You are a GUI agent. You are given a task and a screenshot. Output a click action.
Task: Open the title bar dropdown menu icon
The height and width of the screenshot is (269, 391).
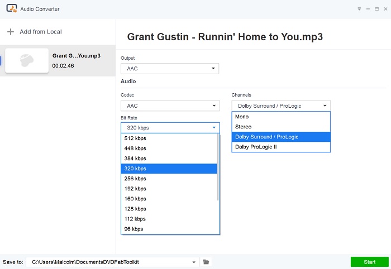359,9
